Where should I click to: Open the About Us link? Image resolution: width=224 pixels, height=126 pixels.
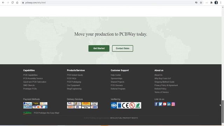(158, 75)
